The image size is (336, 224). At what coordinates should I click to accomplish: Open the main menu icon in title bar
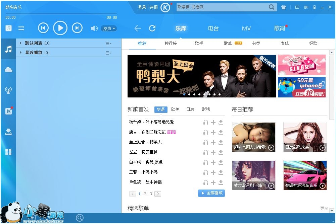tap(297, 7)
